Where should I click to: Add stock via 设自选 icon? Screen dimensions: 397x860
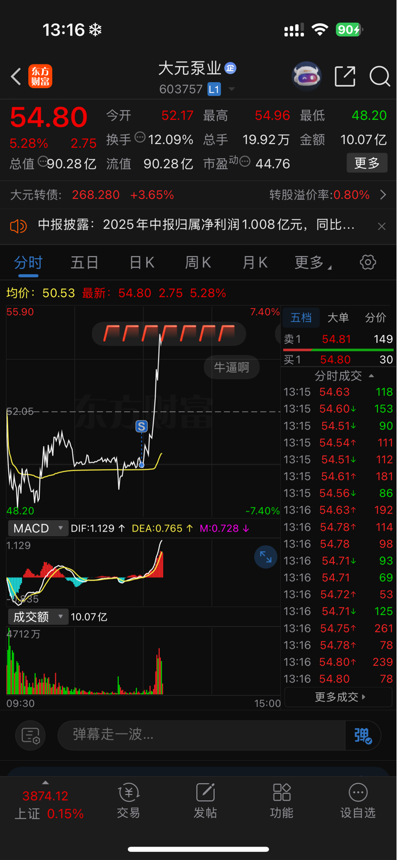pyautogui.click(x=358, y=801)
